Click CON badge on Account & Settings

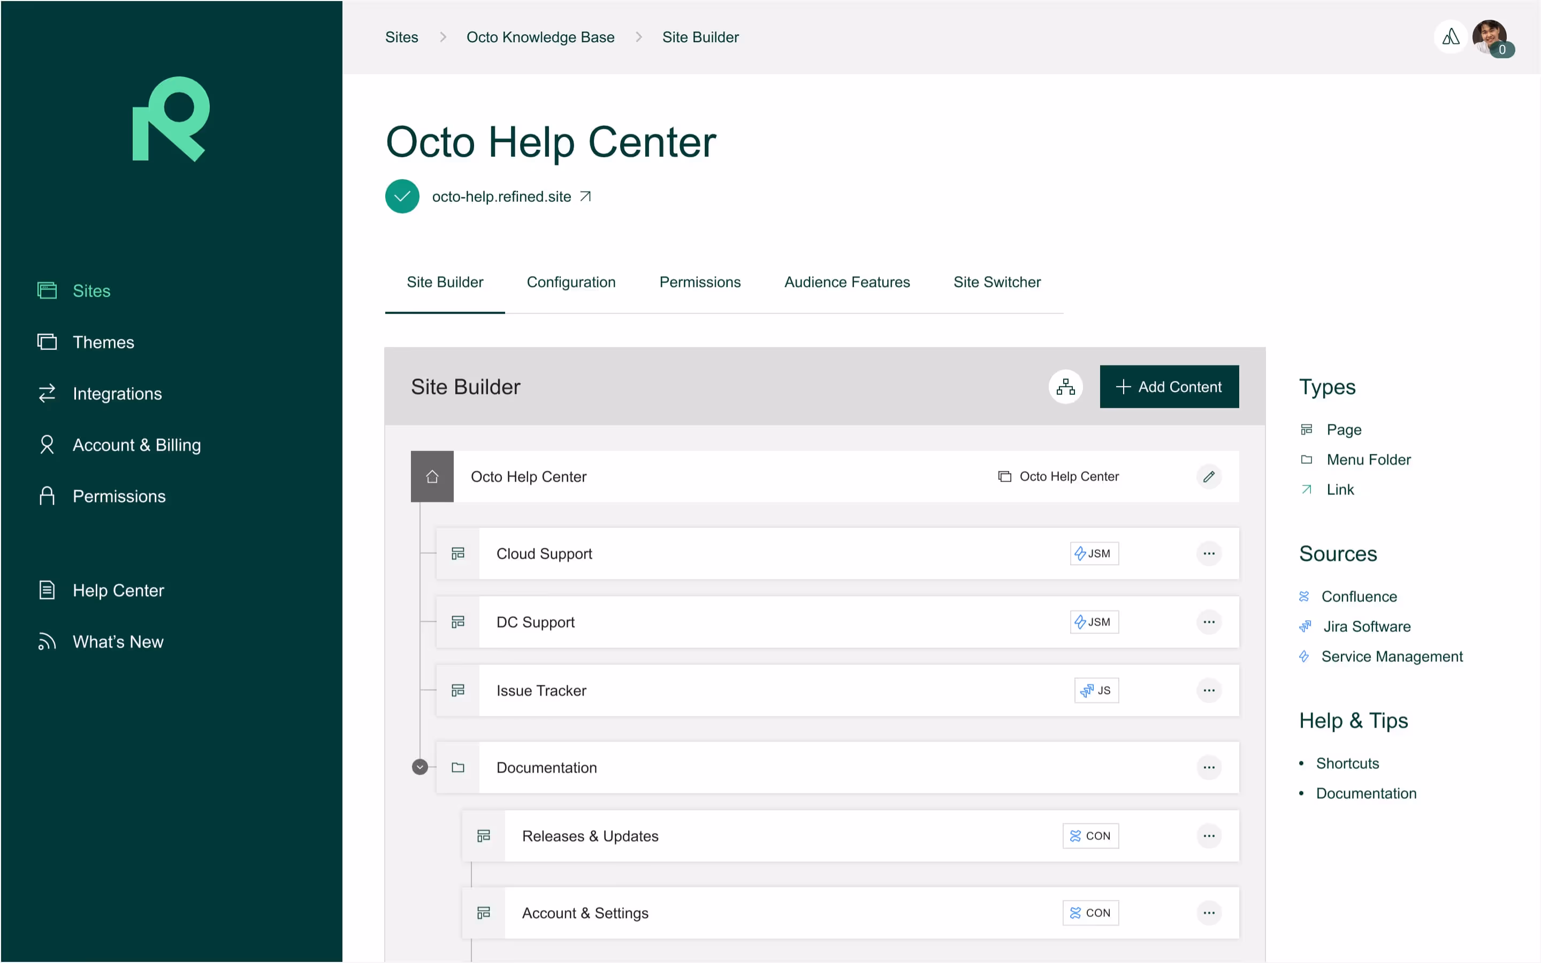coord(1090,913)
